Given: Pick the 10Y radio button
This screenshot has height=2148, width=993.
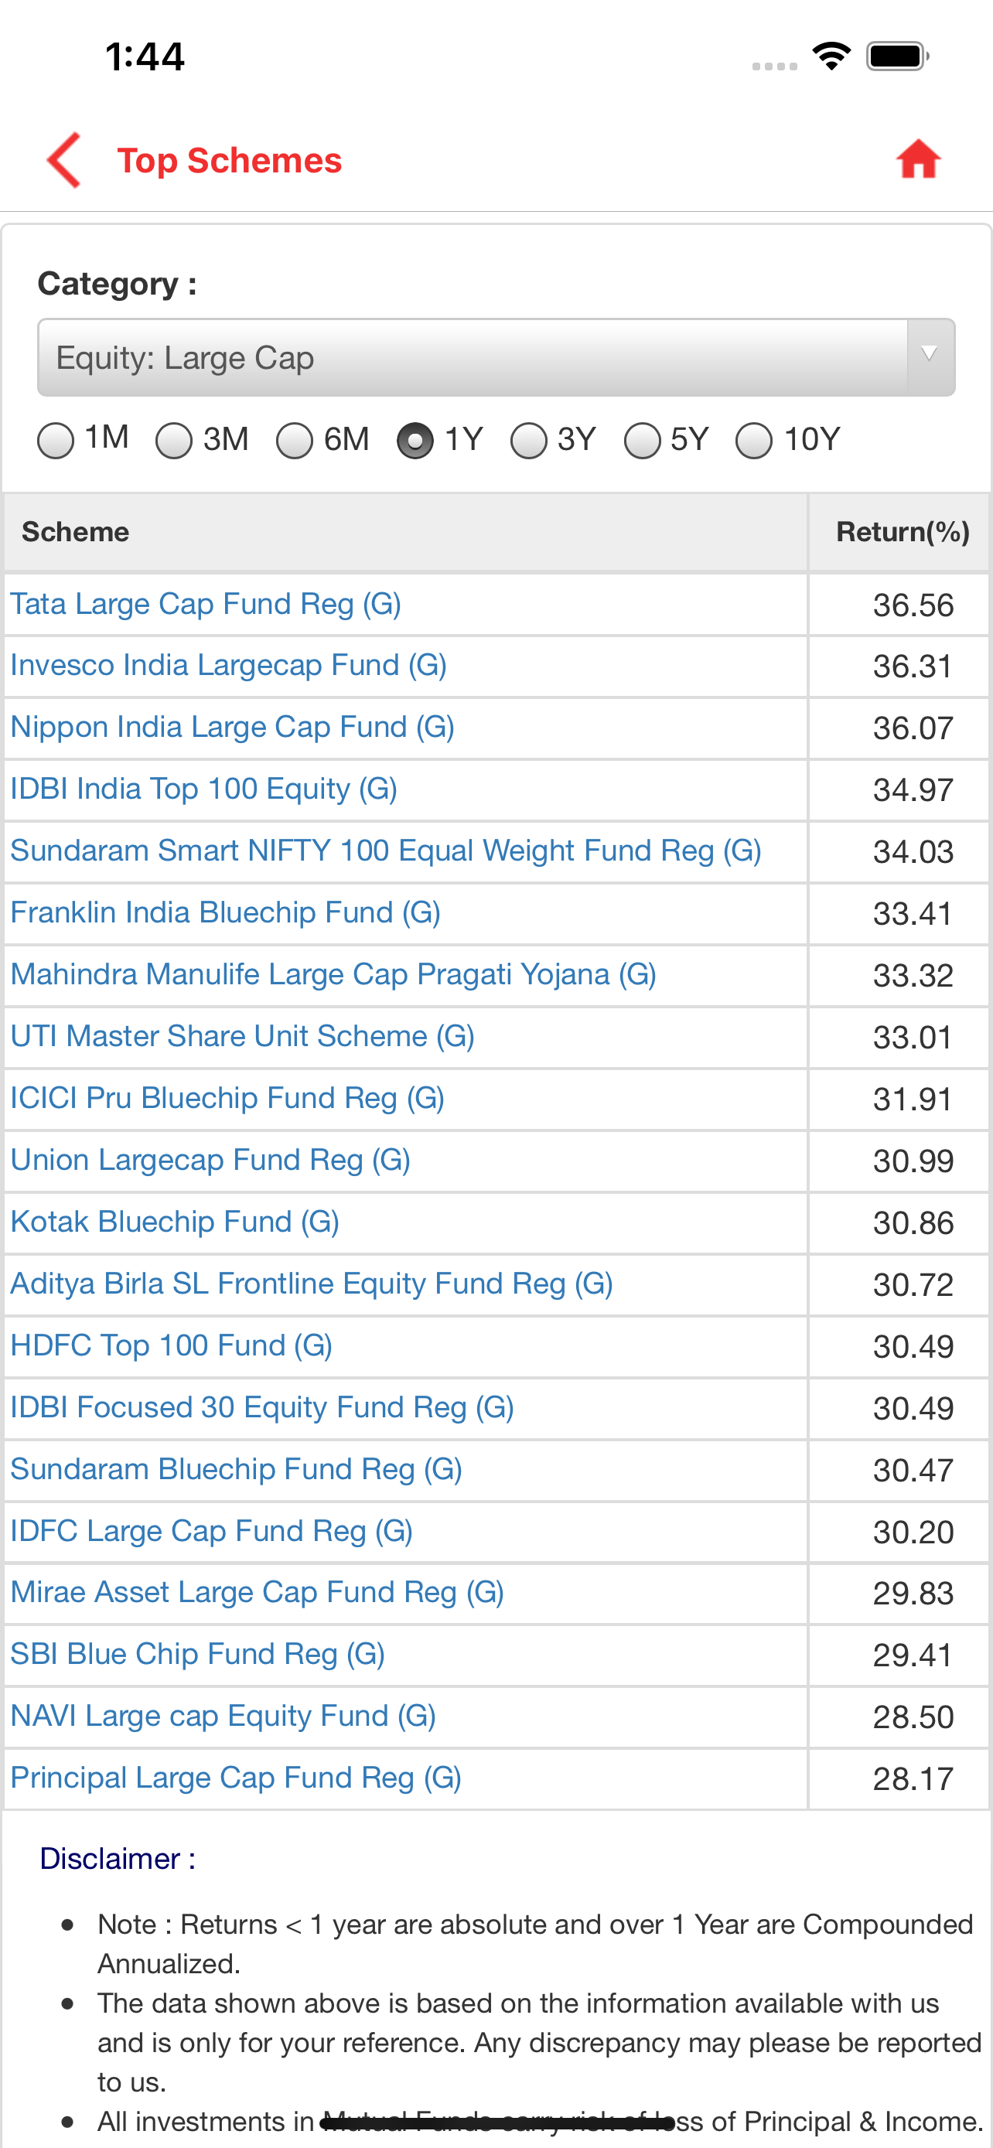Looking at the screenshot, I should 754,440.
